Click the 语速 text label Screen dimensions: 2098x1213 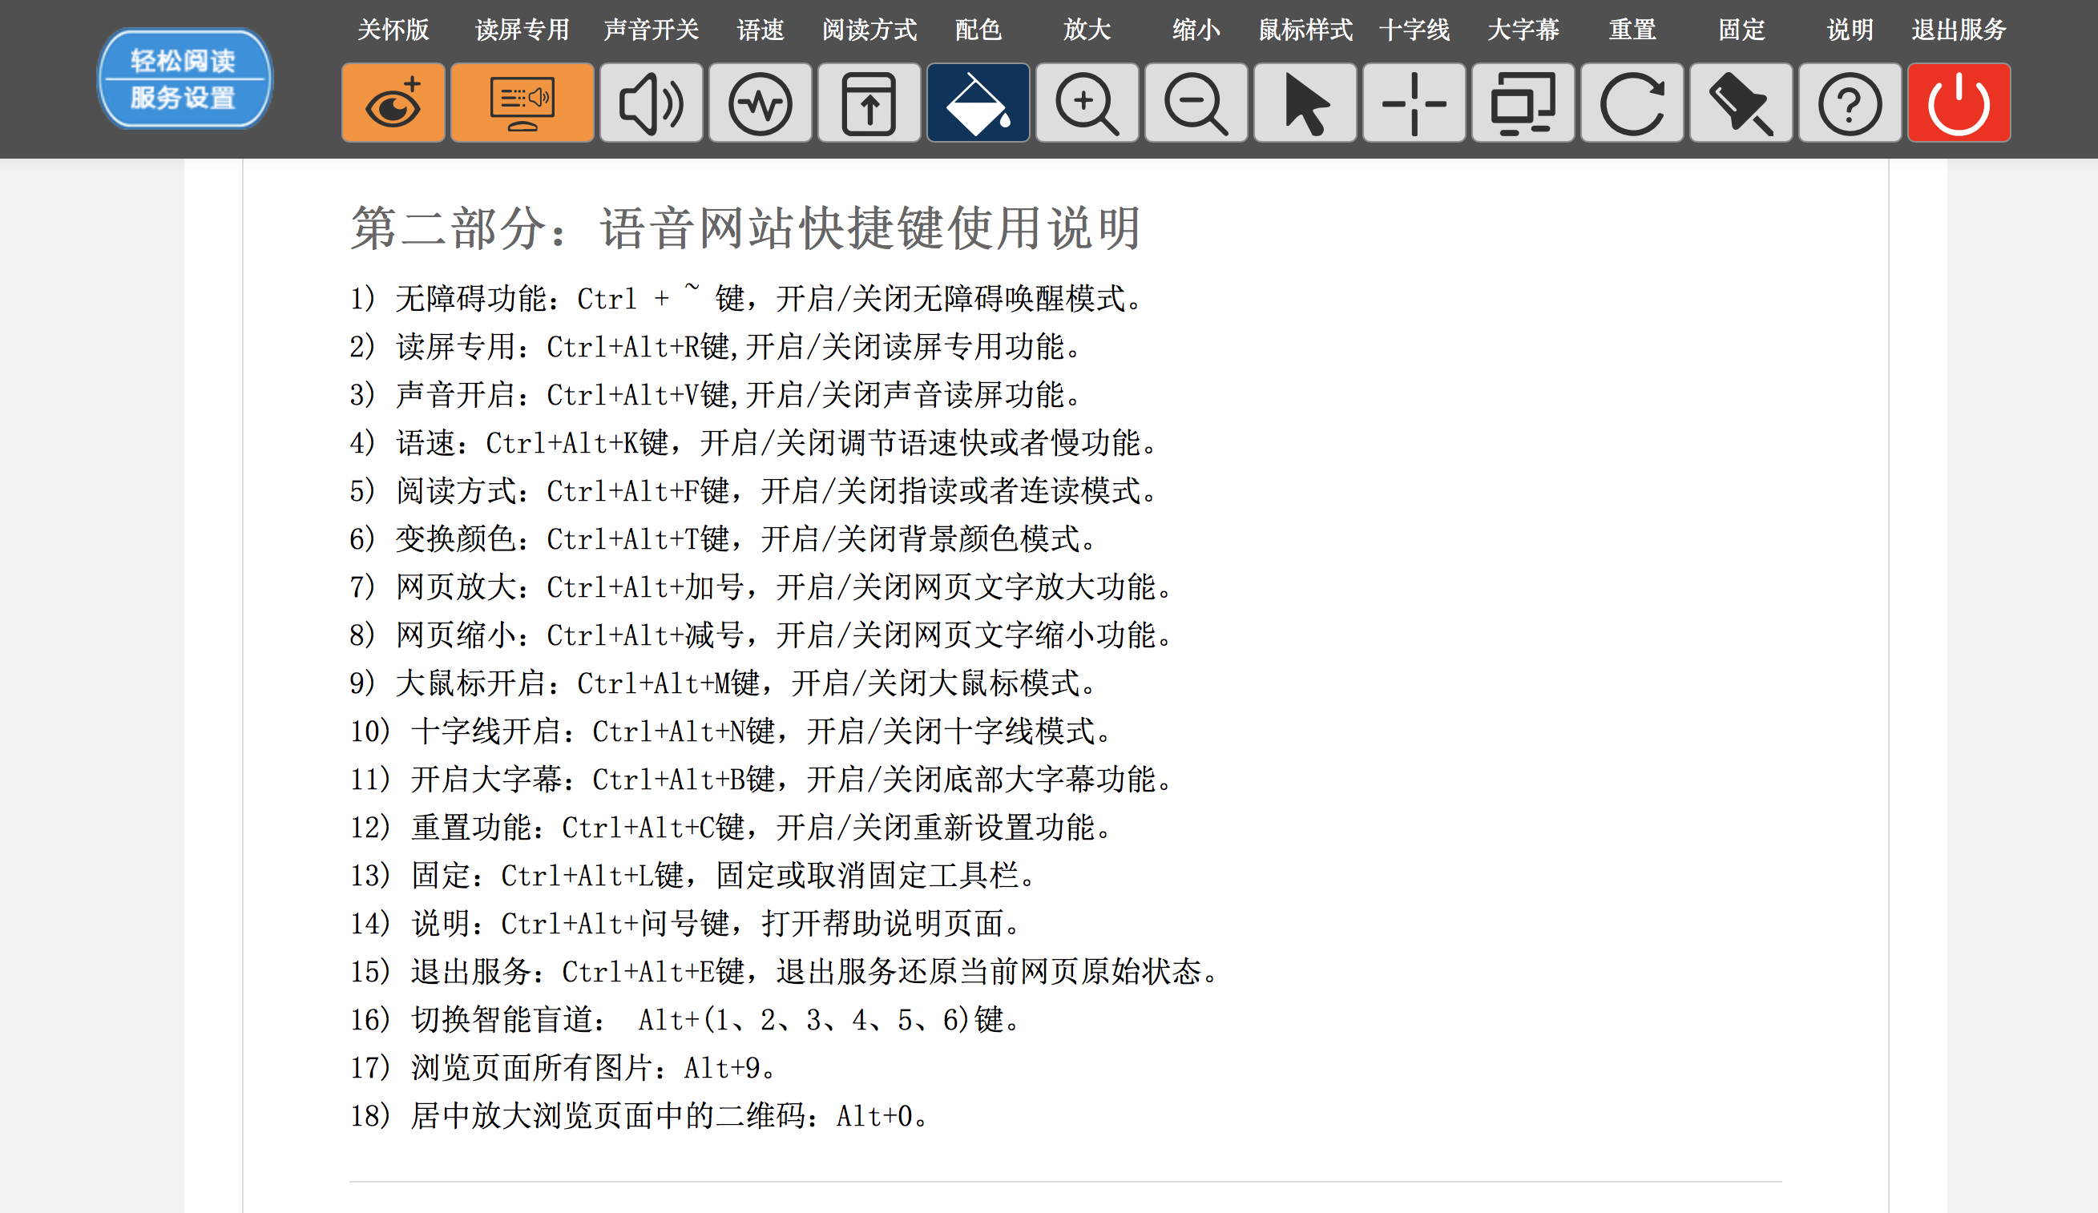point(761,30)
